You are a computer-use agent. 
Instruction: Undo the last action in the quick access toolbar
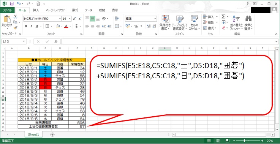pos(19,3)
